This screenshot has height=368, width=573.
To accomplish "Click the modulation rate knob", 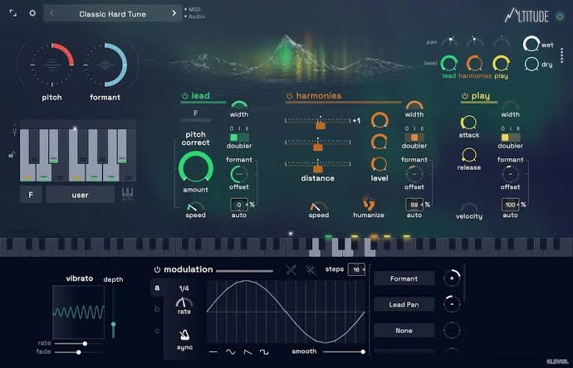I will 184,302.
